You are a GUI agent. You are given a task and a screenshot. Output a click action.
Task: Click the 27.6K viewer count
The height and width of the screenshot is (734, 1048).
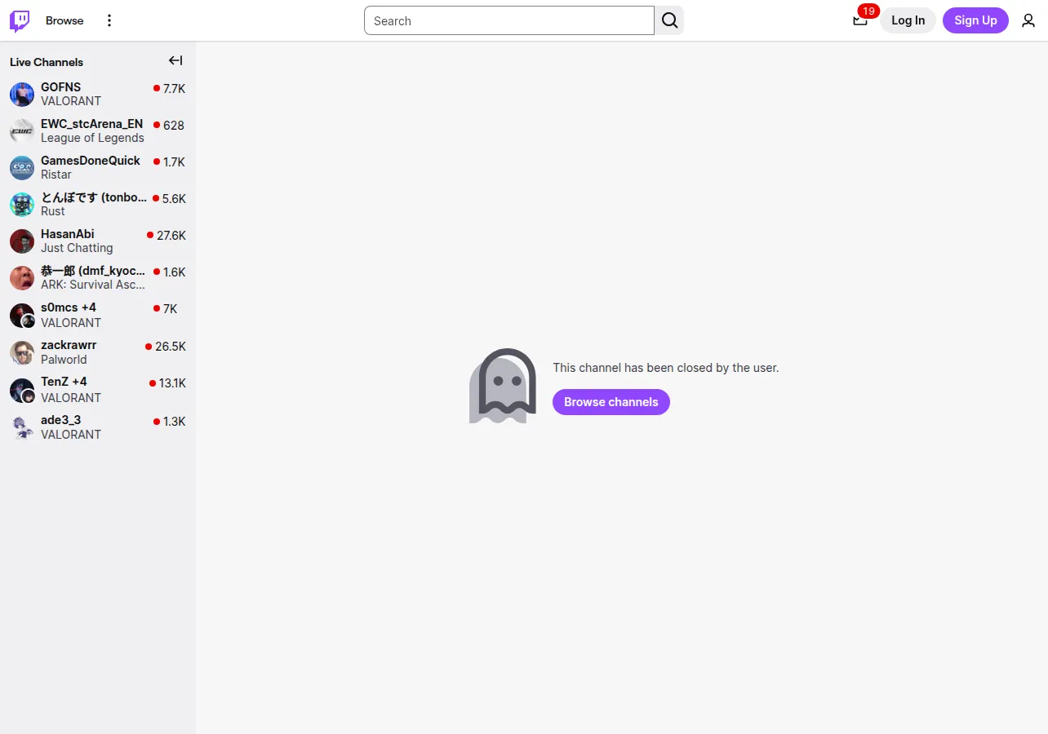[x=171, y=236]
